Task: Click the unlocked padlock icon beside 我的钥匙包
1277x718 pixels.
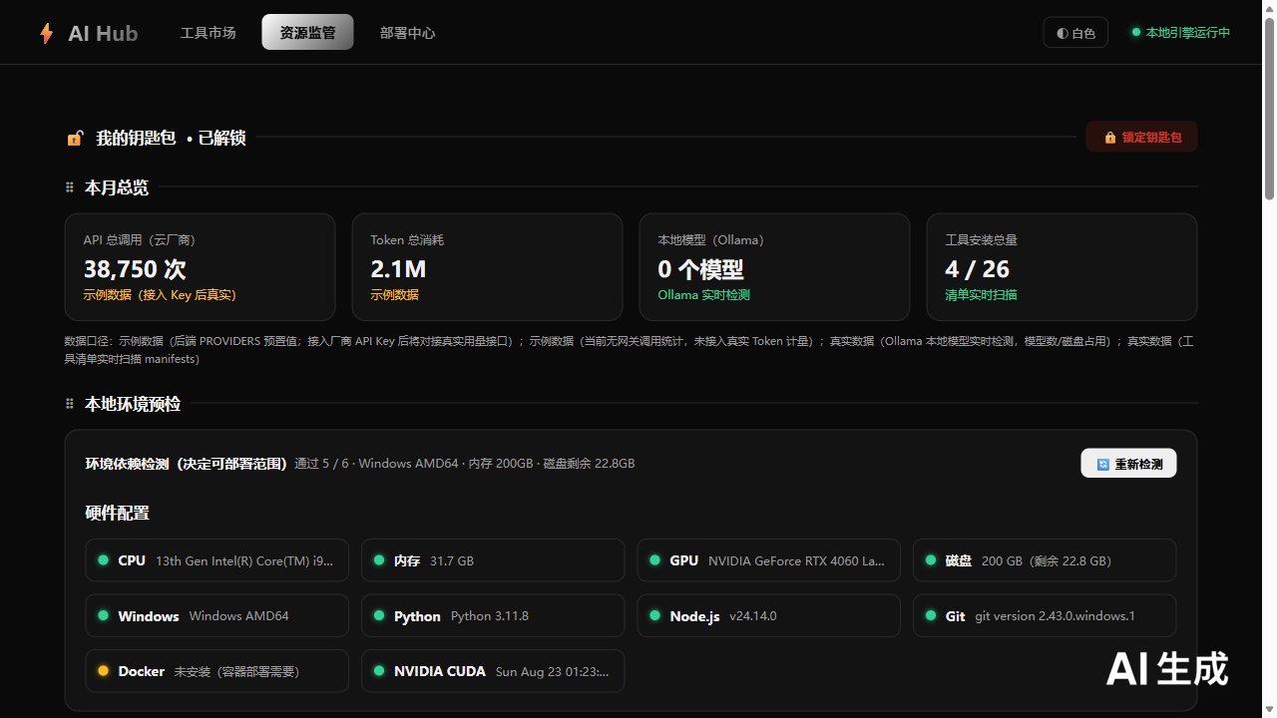Action: pyautogui.click(x=75, y=138)
